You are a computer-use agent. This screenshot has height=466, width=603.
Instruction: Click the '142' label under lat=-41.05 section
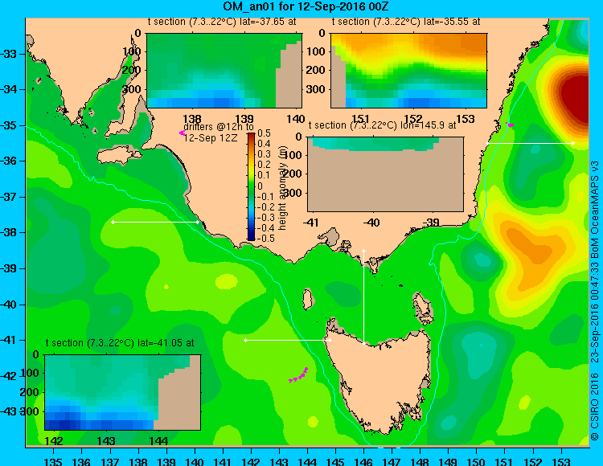click(54, 441)
